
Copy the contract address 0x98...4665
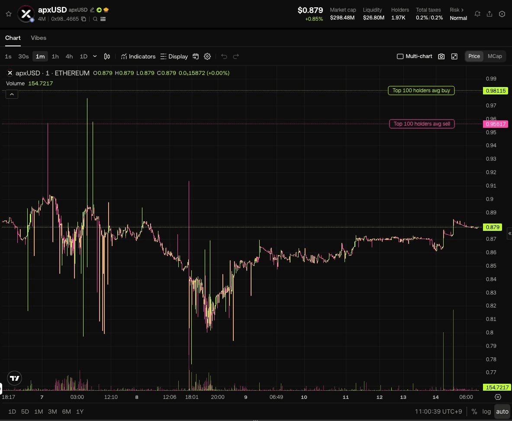tap(84, 19)
